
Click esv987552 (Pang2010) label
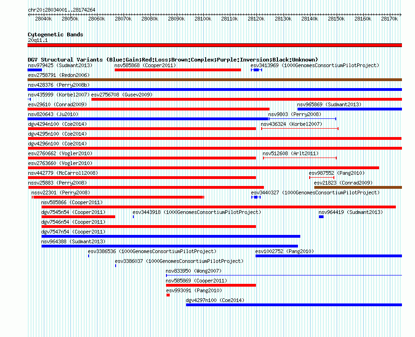[337, 173]
